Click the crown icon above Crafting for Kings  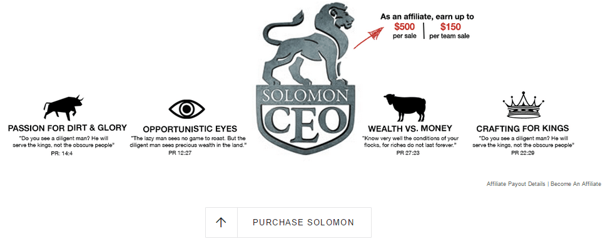point(523,105)
